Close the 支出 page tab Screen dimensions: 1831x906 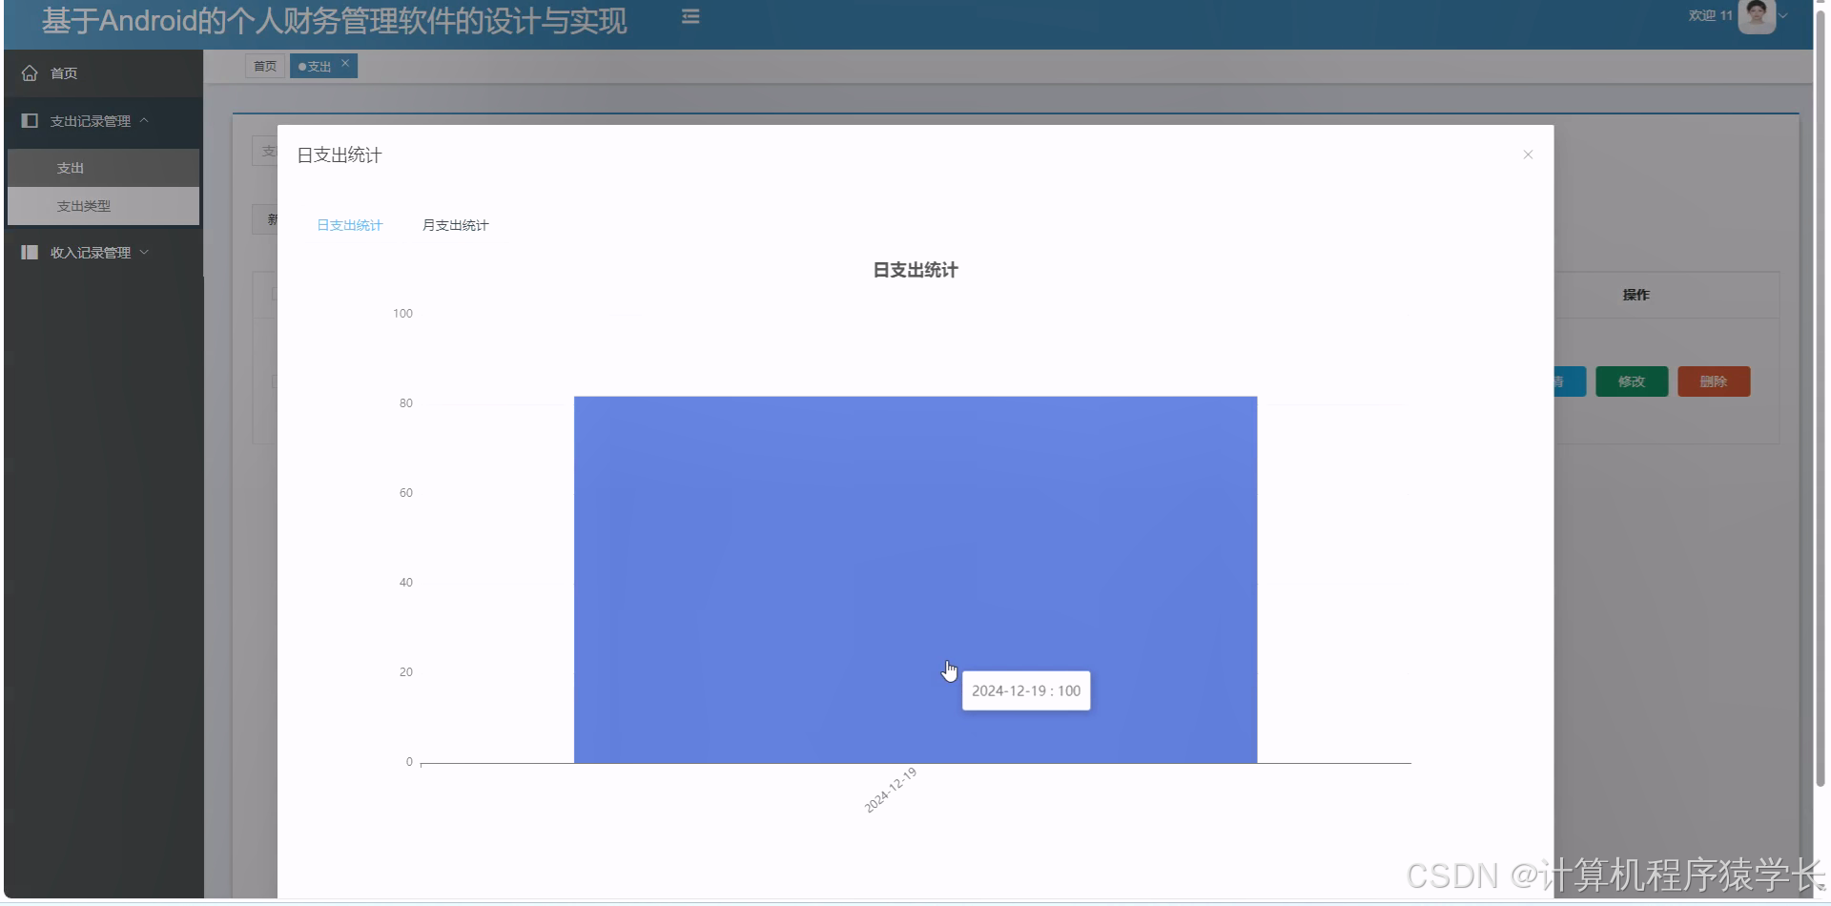pos(345,63)
